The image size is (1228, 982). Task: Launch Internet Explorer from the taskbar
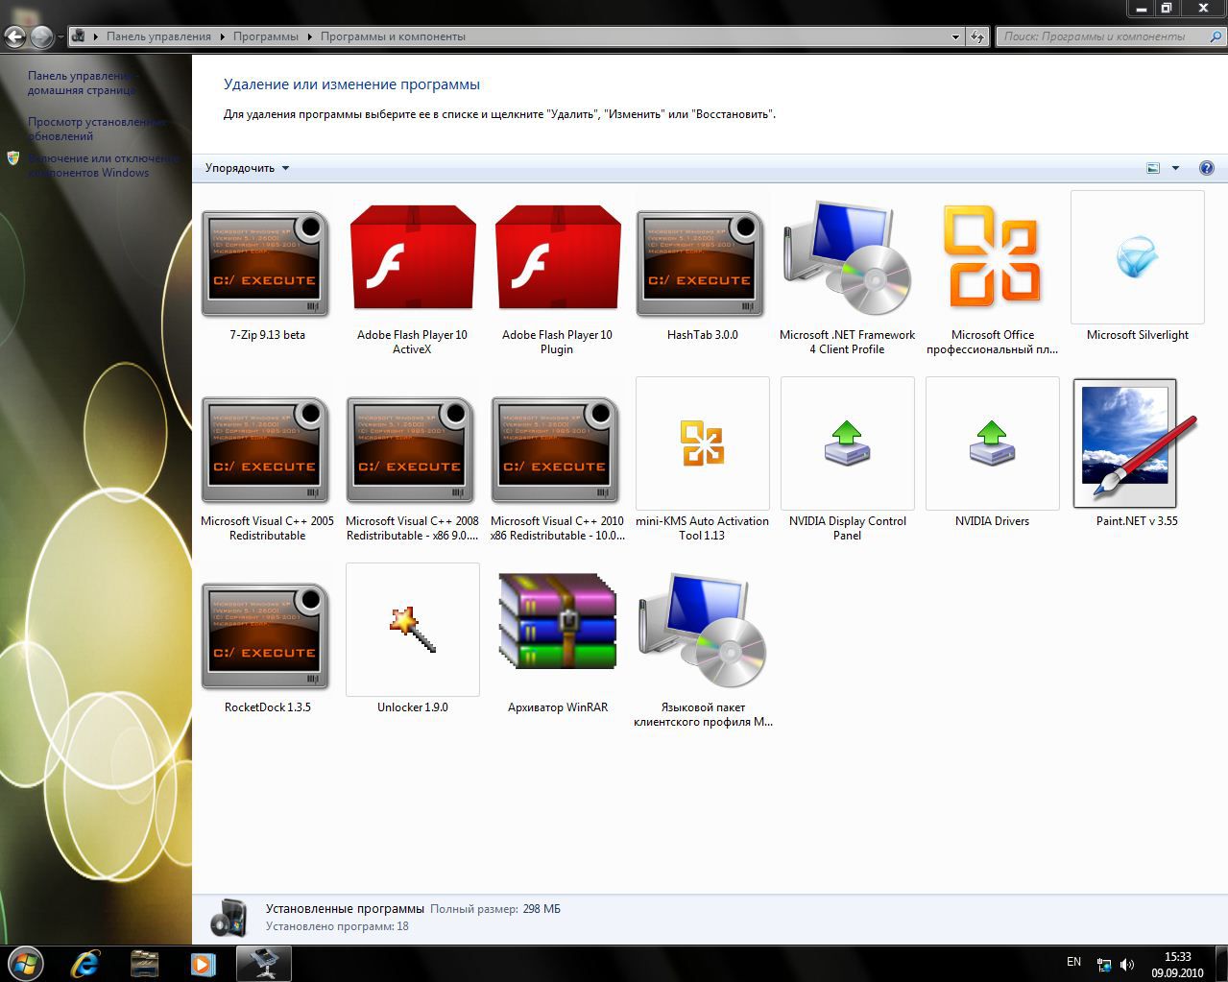85,964
